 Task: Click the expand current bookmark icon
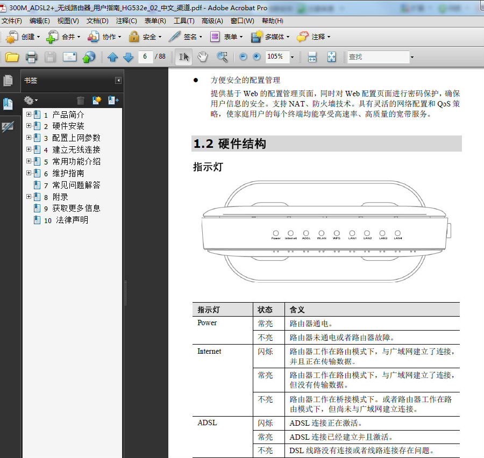113,101
